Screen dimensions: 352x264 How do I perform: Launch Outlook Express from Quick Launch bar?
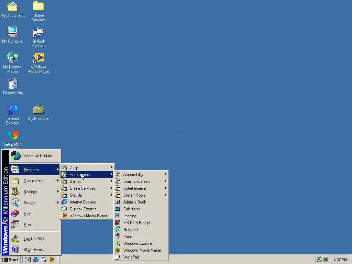pos(44,260)
